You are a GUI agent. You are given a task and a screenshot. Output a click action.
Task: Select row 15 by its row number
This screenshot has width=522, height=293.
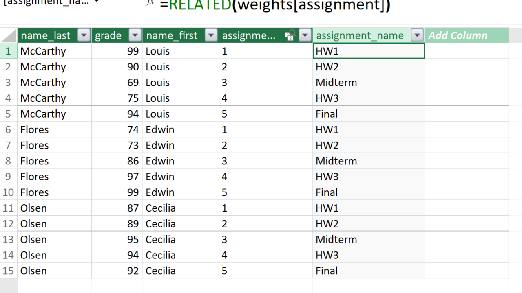pyautogui.click(x=8, y=271)
